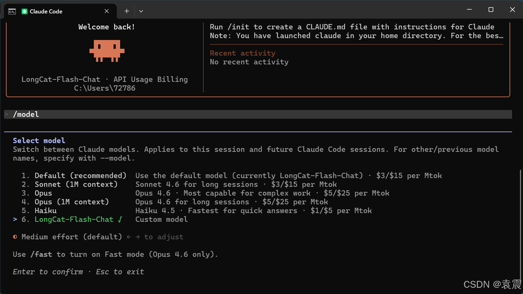Click the 'Medium effort (default)' text
This screenshot has height=294, width=523.
pyautogui.click(x=72, y=237)
